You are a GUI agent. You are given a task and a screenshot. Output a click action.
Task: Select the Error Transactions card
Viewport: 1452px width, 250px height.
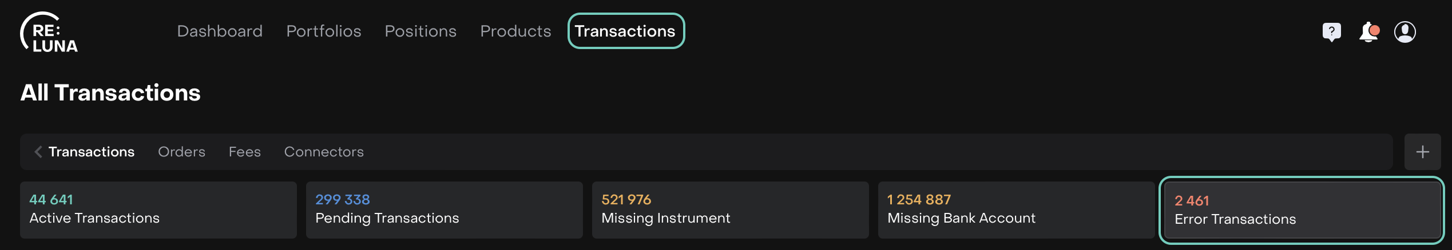point(1302,211)
